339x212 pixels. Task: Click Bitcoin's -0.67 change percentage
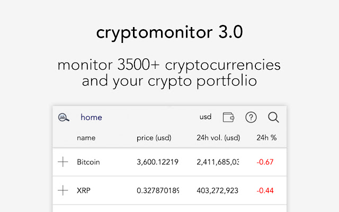tap(265, 162)
